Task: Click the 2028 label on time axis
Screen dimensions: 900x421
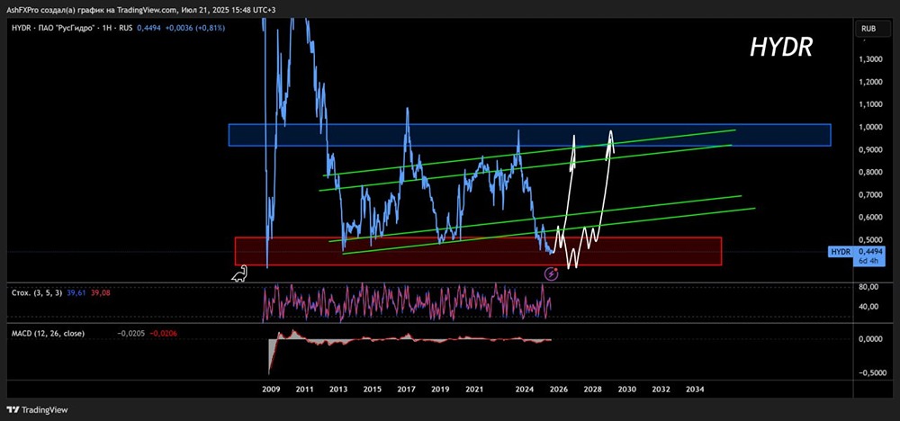Action: [x=592, y=389]
